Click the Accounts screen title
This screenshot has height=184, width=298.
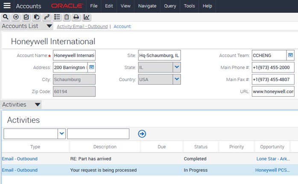click(x=29, y=6)
